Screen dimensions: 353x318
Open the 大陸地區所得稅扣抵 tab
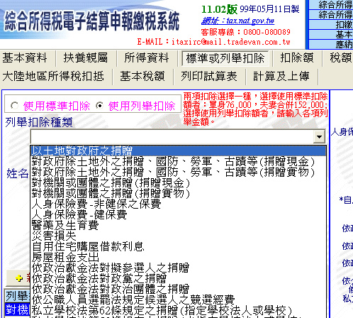pyautogui.click(x=53, y=77)
